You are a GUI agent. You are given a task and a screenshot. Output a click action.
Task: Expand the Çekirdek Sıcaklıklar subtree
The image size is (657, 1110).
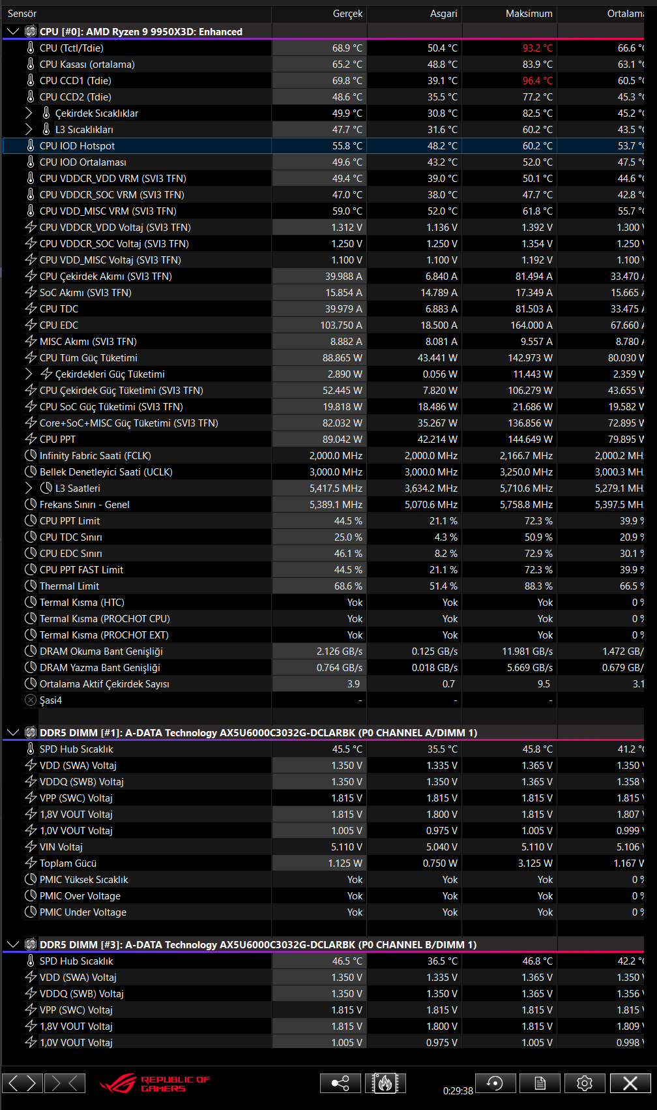click(29, 113)
